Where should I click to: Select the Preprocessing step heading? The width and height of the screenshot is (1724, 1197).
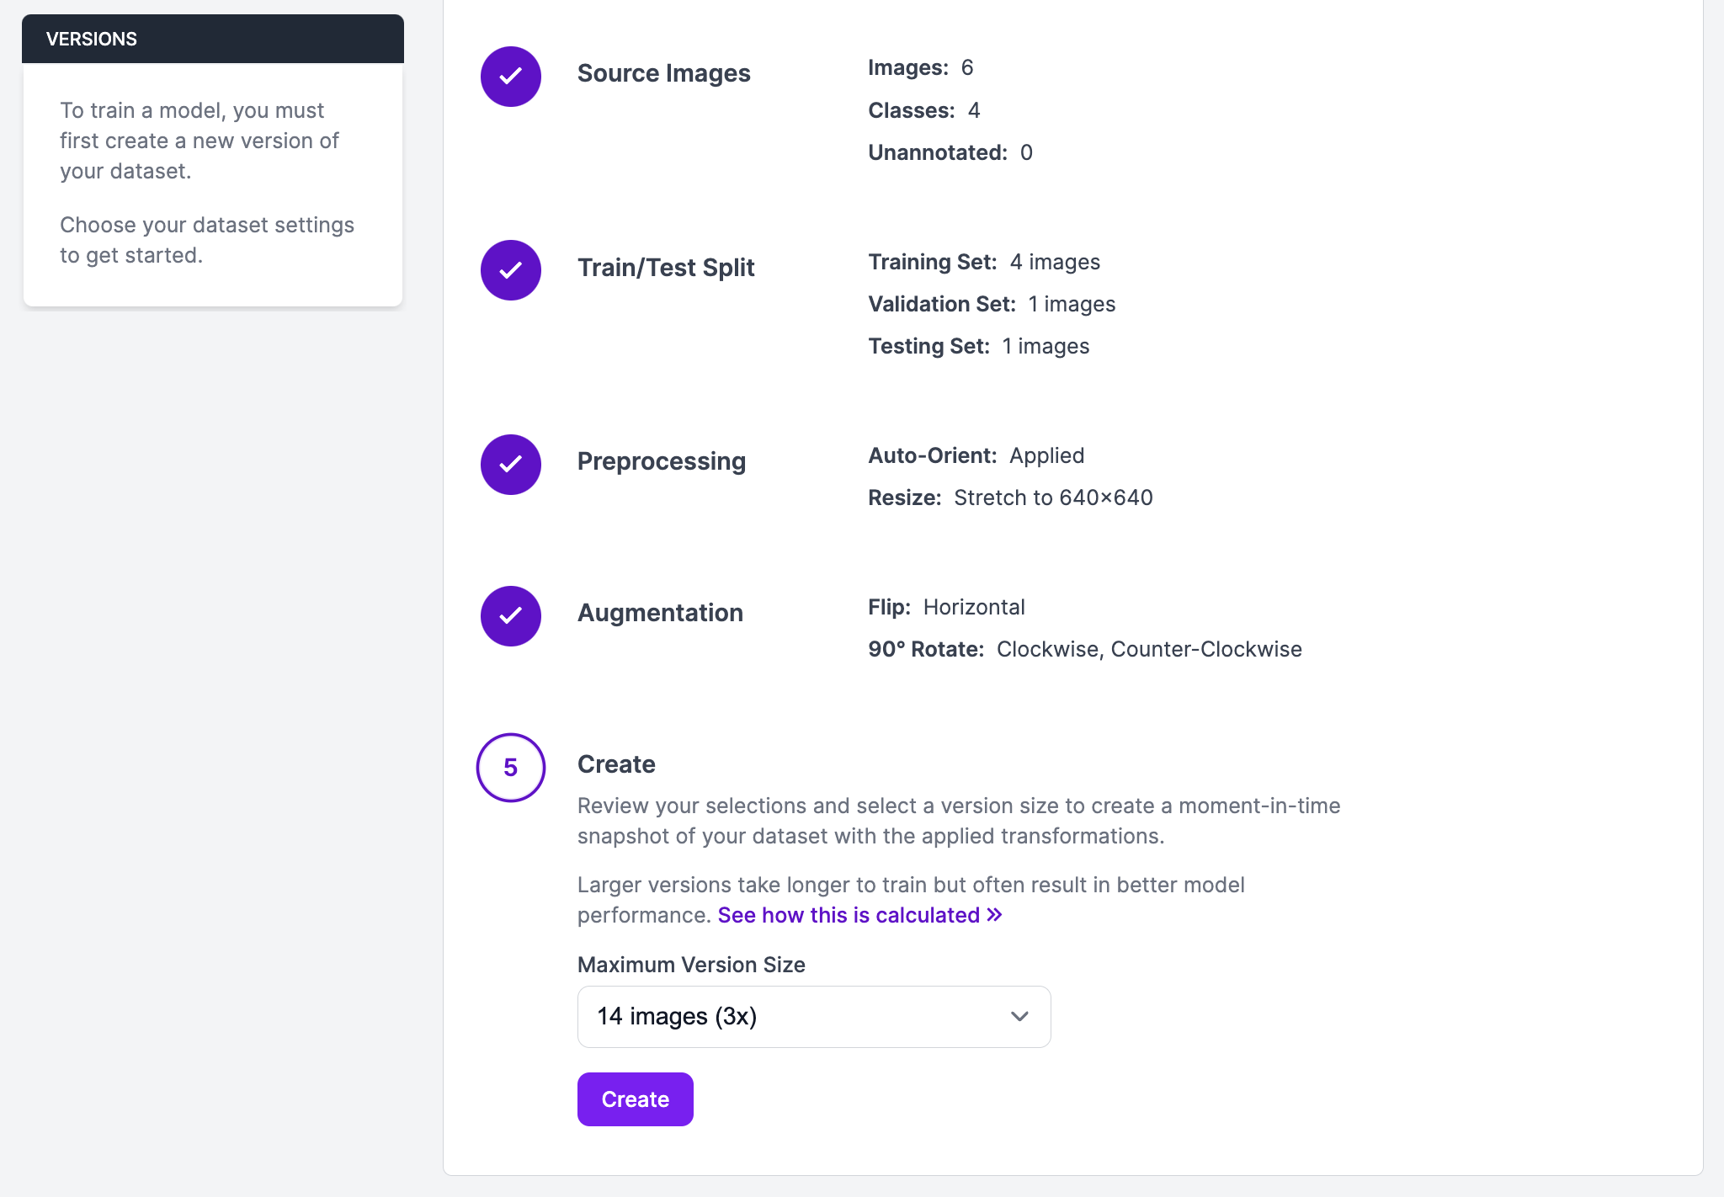(661, 461)
